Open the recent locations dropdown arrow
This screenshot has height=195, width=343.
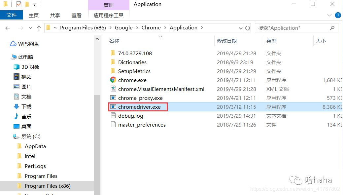click(30, 28)
